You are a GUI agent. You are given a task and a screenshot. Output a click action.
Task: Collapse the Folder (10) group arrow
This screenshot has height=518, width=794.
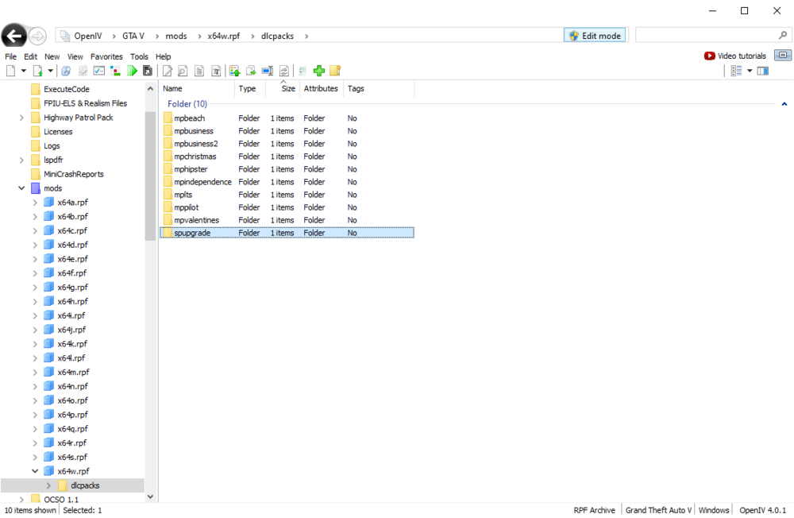tap(784, 104)
